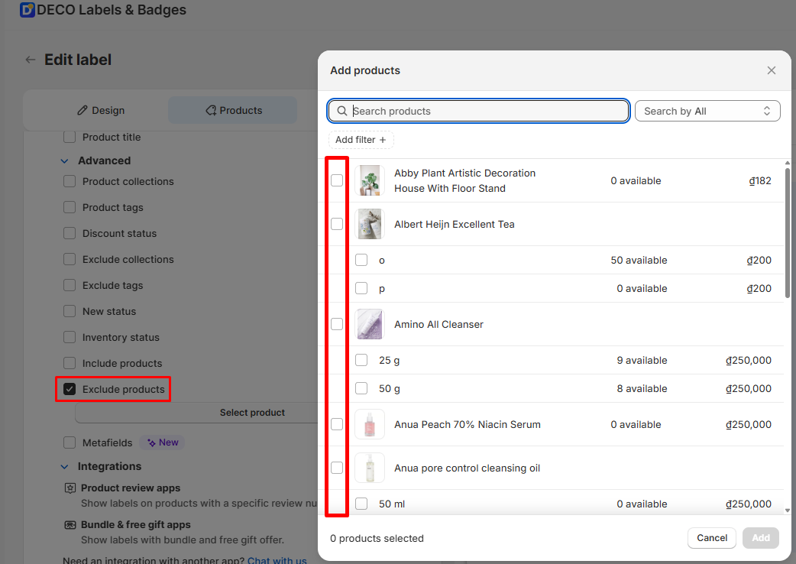Screen dimensions: 796x564
Task: Uncheck the Exclude products checkbox
Action: [x=70, y=390]
